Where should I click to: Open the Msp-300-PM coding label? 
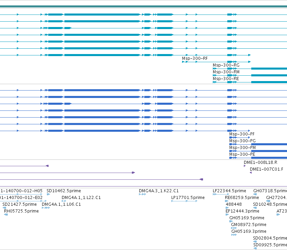(x=242, y=148)
